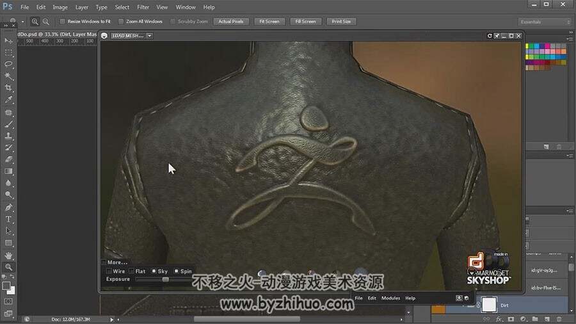Select the Crop tool
The height and width of the screenshot is (324, 576).
click(8, 88)
